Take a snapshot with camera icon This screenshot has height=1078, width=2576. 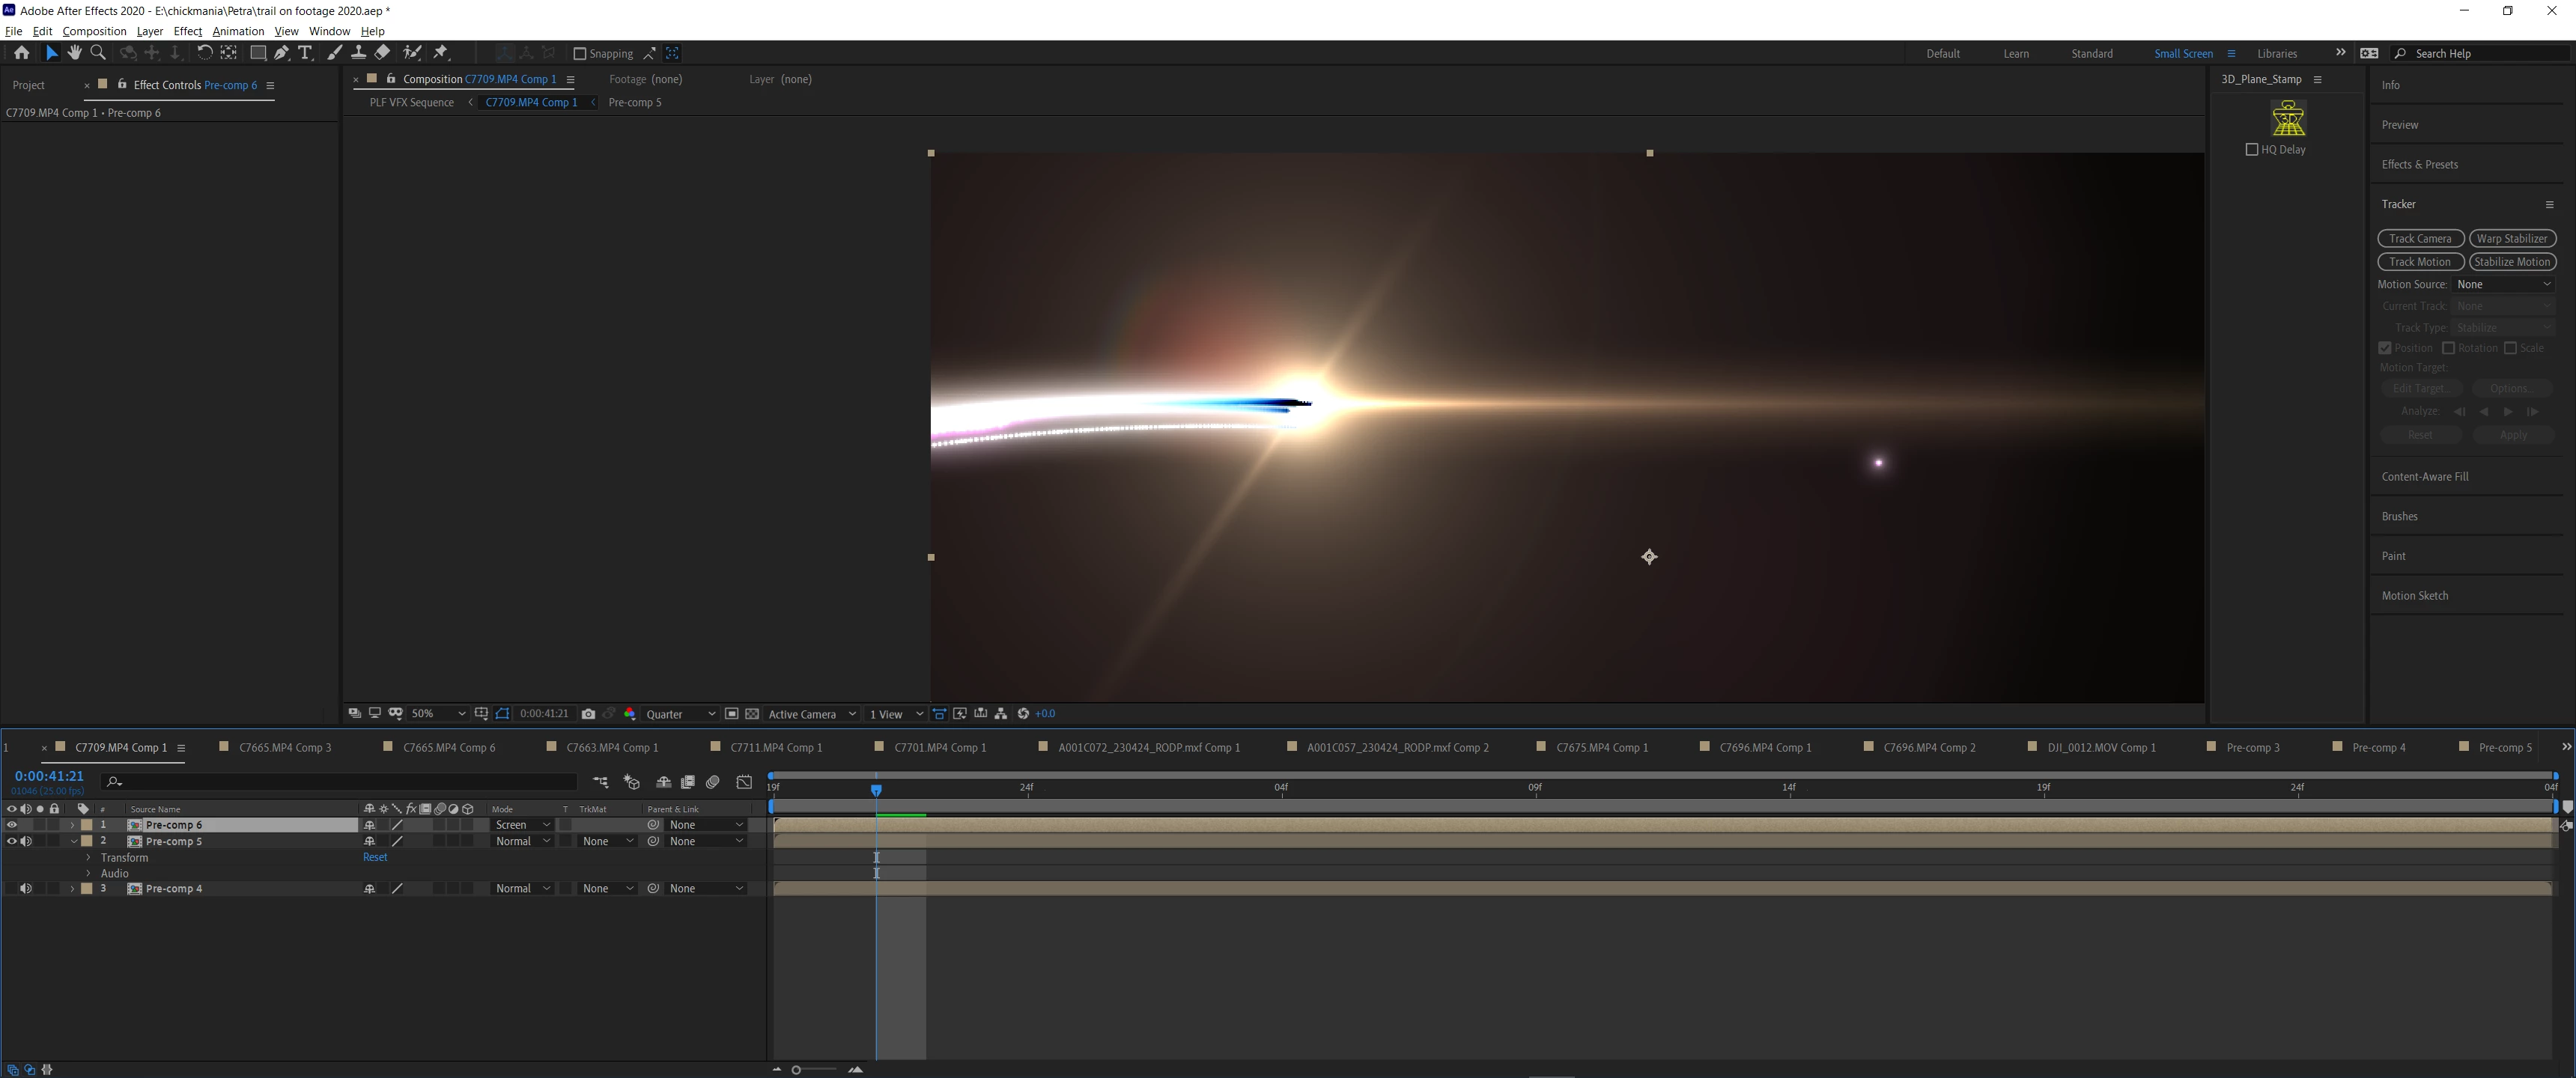(x=588, y=714)
